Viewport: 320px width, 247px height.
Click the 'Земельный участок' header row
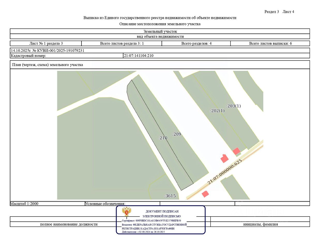(160, 31)
